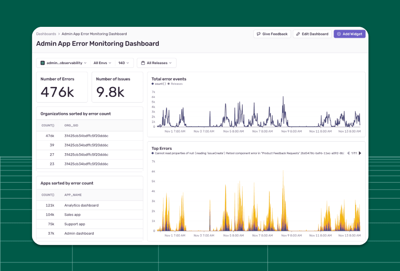Open the admin observability project selector
The image size is (400, 271).
[x=64, y=63]
